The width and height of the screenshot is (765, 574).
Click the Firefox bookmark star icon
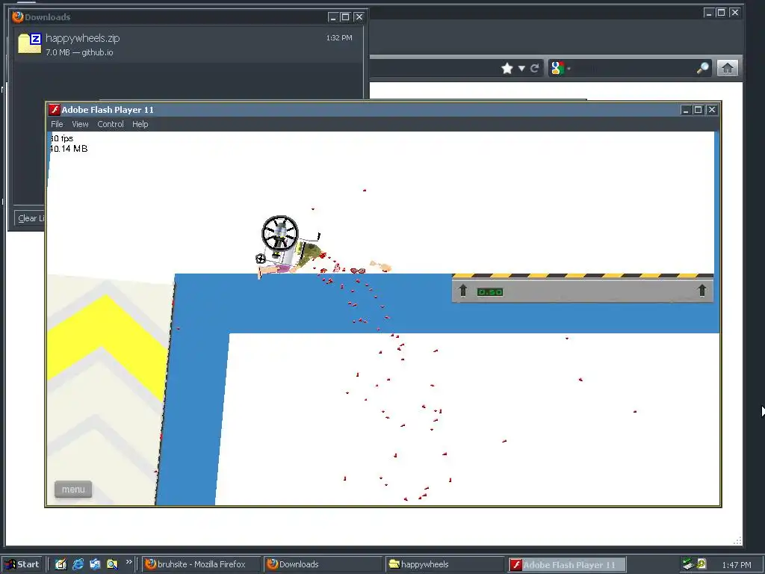click(x=507, y=68)
